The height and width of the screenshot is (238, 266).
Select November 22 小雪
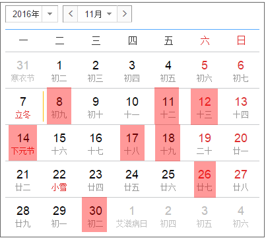coord(59,180)
